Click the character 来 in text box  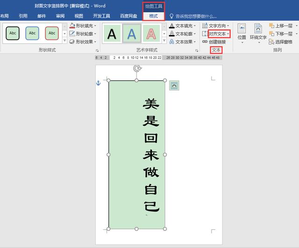(151, 155)
